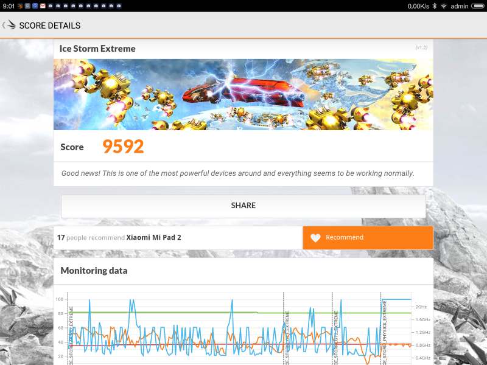Tap the 2GHz frequency axis label
487x365 pixels.
click(421, 307)
